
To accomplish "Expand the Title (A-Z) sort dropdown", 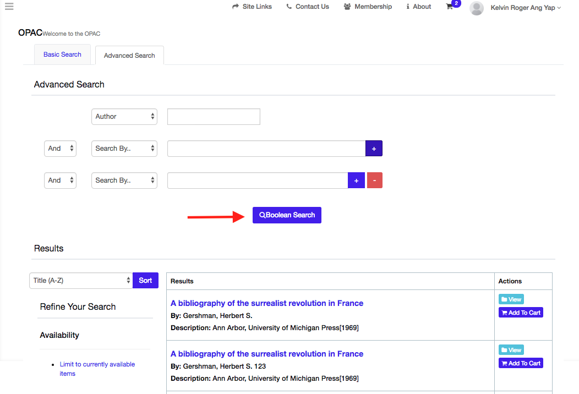I will point(80,281).
